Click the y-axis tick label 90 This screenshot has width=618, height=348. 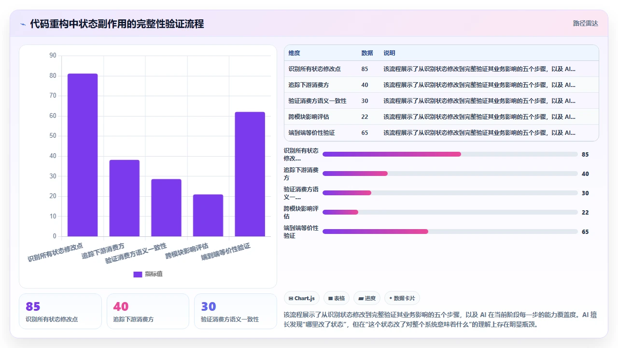coord(53,56)
